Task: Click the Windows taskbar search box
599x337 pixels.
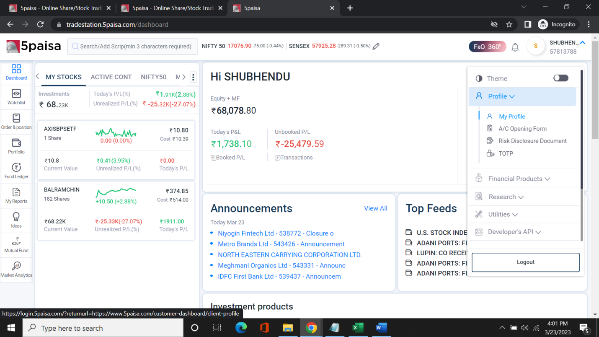Action: click(x=103, y=328)
